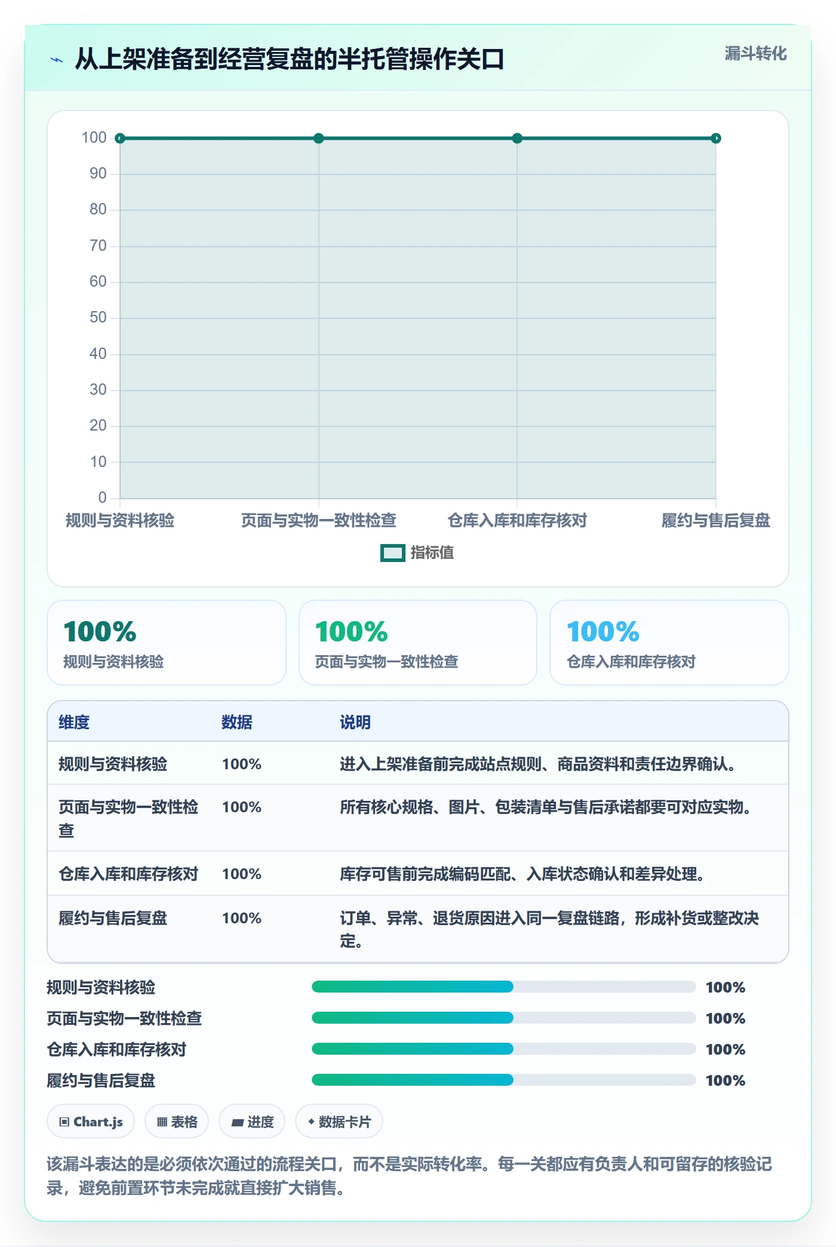
Task: Click the 指标值 legend label
Action: pyautogui.click(x=432, y=553)
